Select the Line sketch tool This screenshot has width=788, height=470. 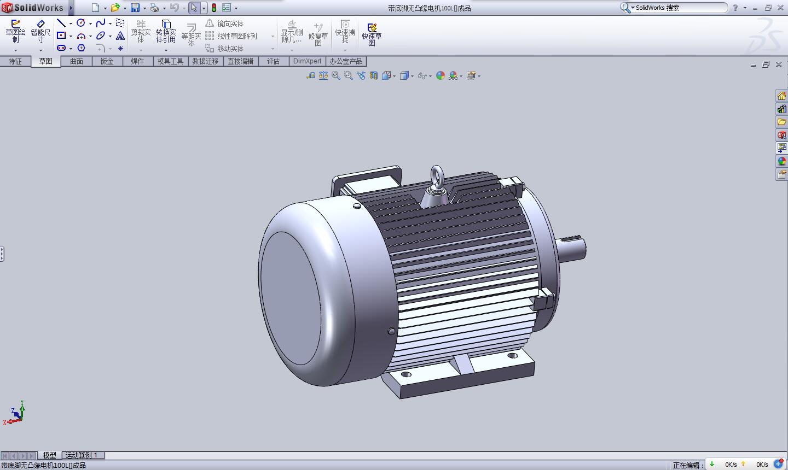(x=61, y=23)
